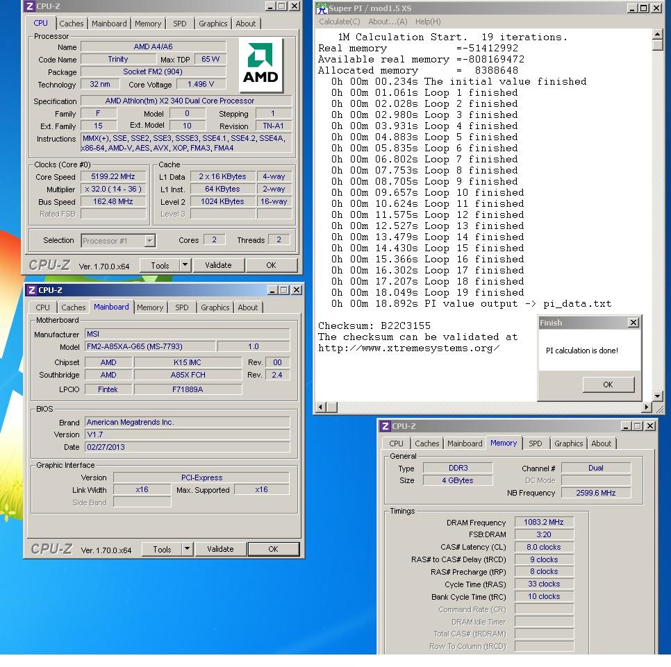Click the Super PI title bar icon
Image resolution: width=671 pixels, height=667 pixels.
322,8
